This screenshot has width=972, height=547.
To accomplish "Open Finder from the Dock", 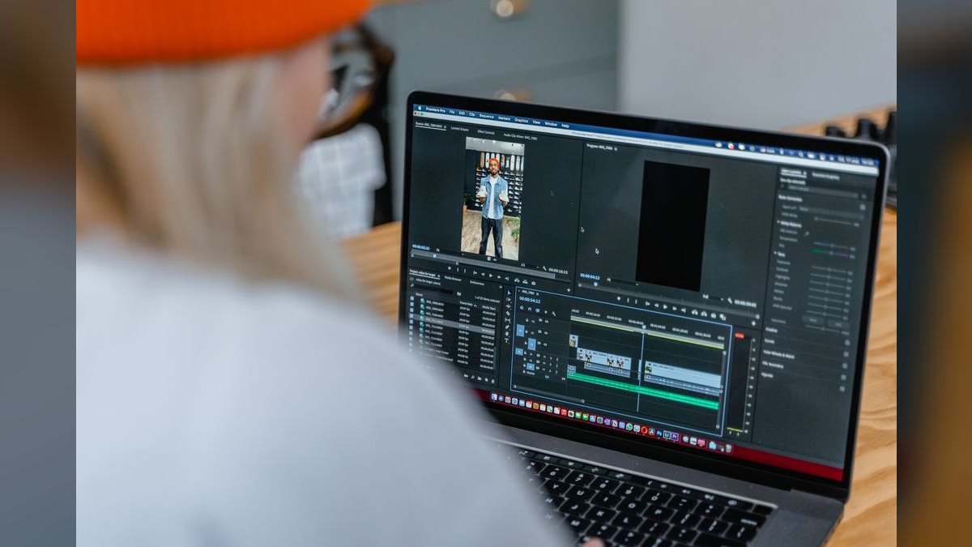I will pyautogui.click(x=494, y=397).
